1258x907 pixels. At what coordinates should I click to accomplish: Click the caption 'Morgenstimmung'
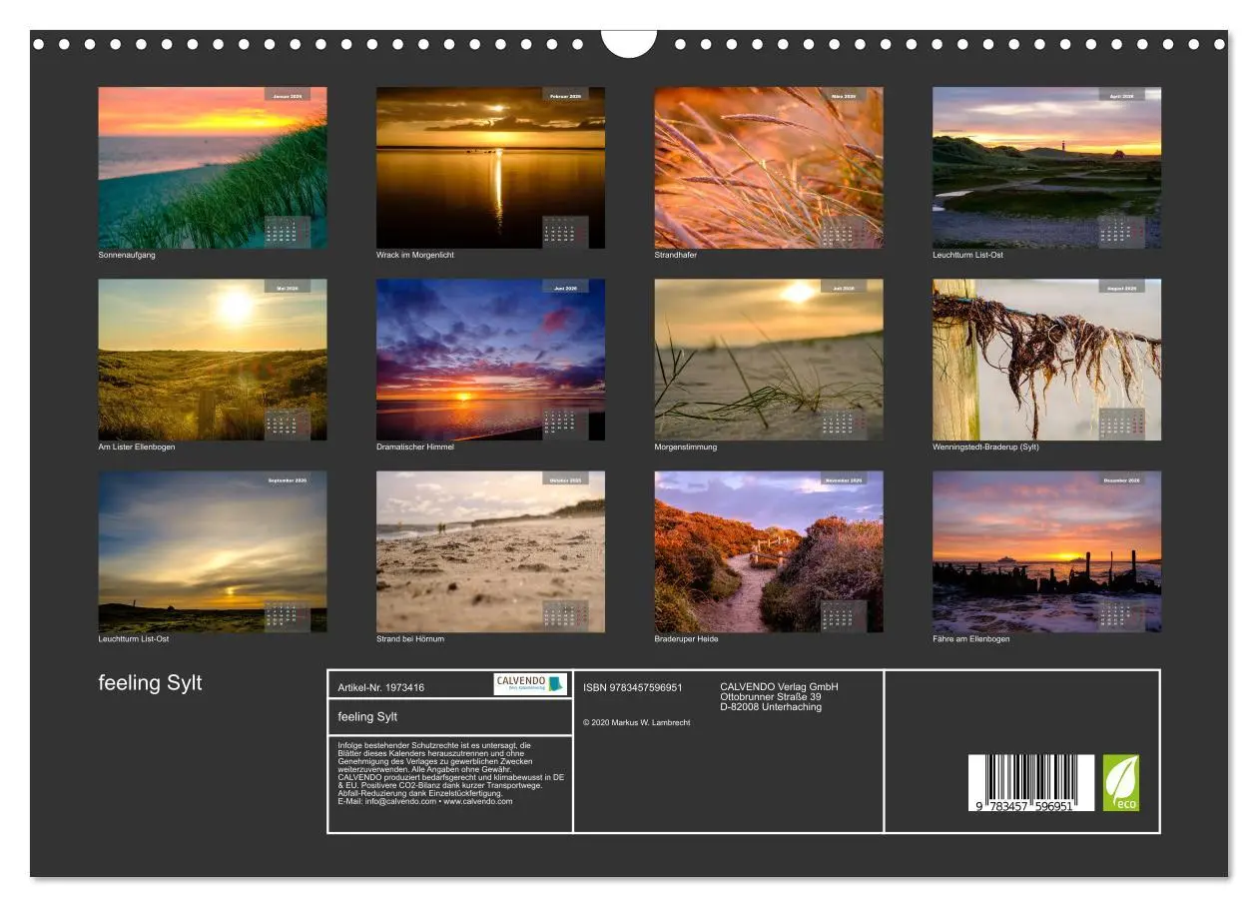[686, 447]
